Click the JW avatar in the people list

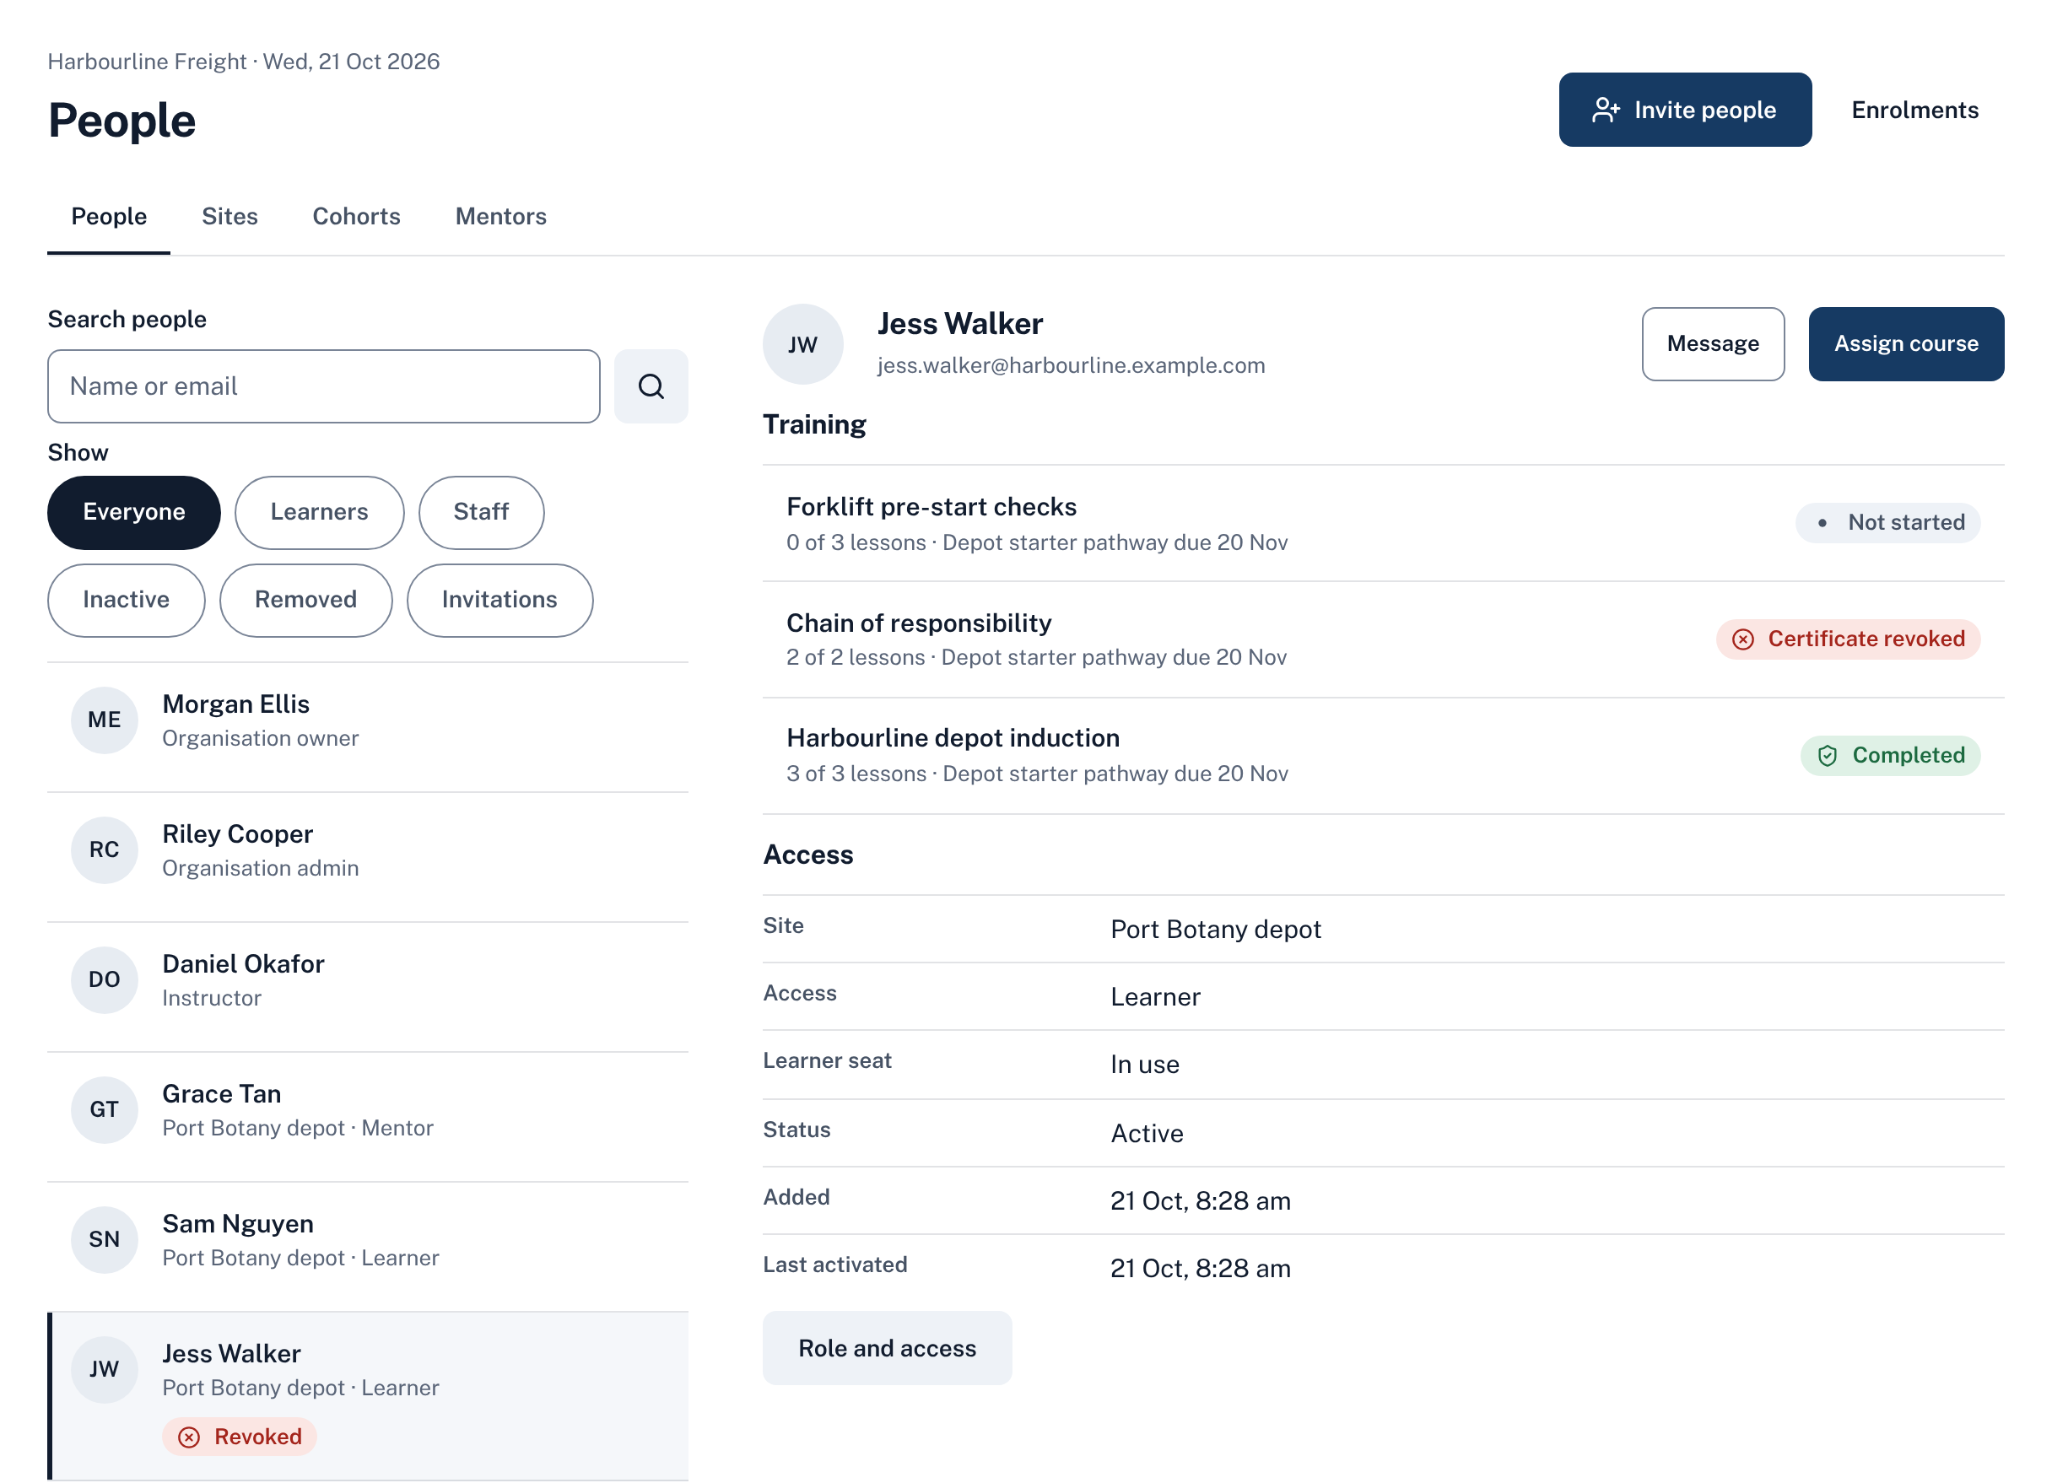pyautogui.click(x=104, y=1369)
